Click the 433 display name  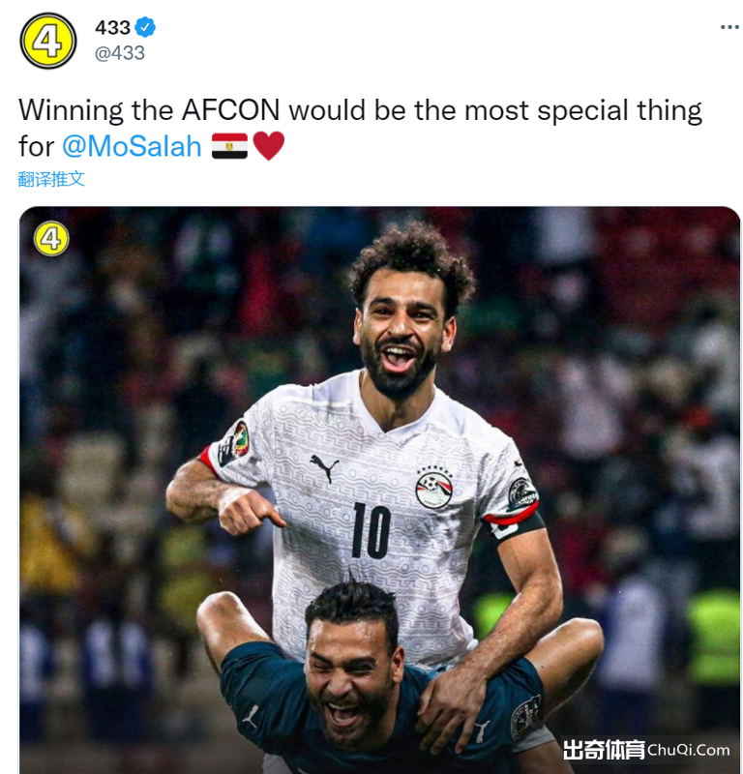click(x=112, y=28)
